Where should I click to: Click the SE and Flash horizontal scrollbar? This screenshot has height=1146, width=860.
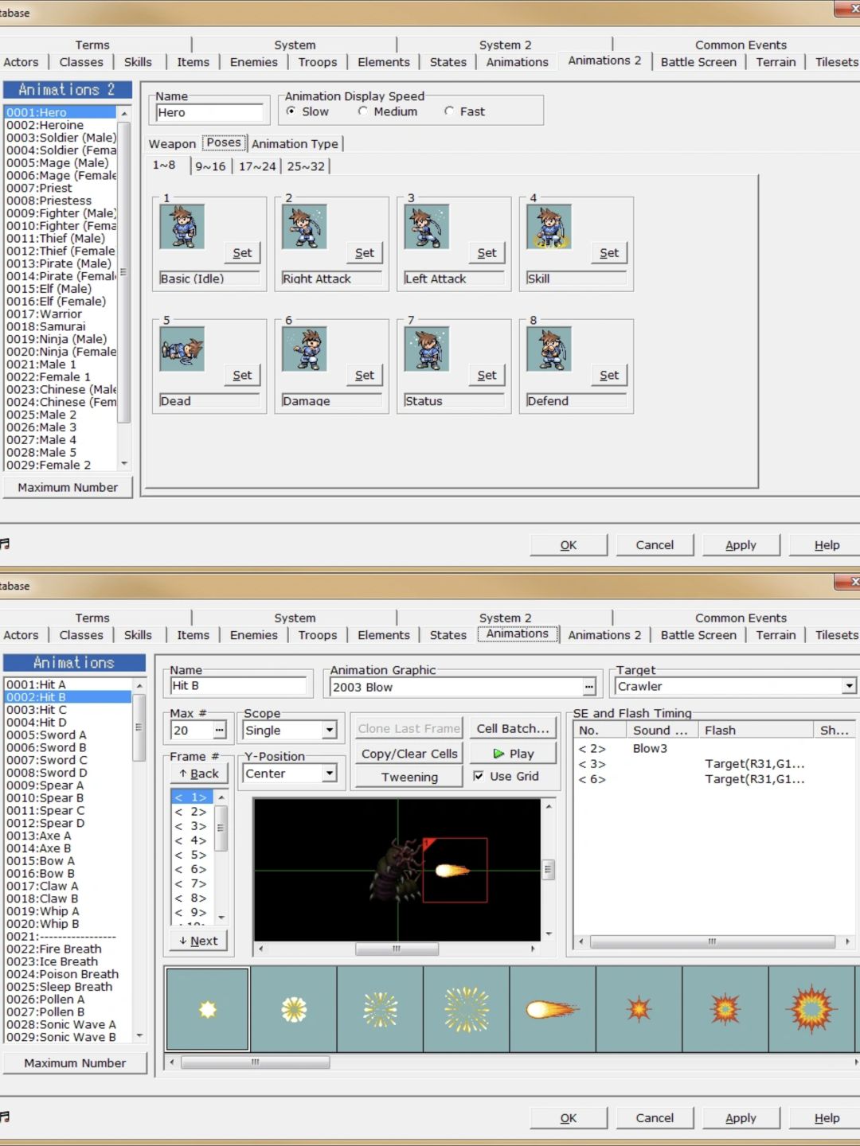click(713, 941)
